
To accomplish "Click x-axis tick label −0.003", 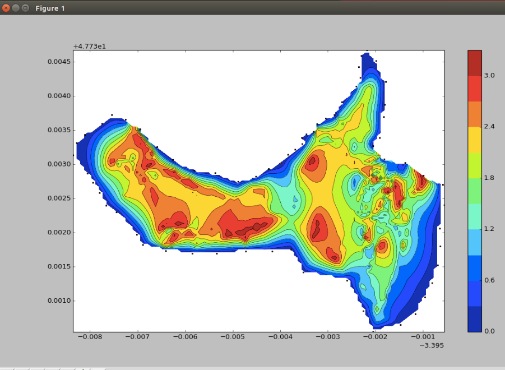I will (x=328, y=337).
